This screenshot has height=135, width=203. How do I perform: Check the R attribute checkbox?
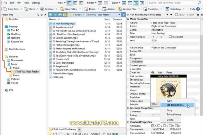176,126
